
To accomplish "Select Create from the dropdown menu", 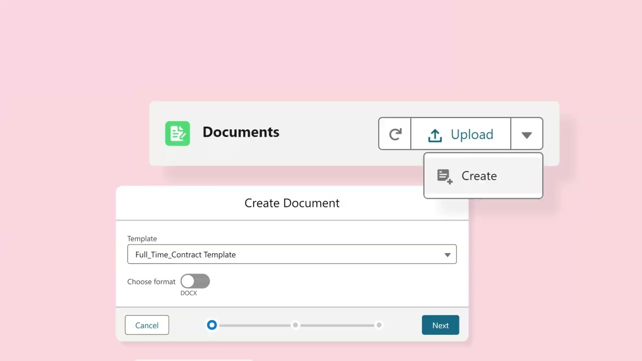I will click(479, 176).
